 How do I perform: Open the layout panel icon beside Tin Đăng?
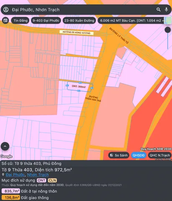[5, 21]
